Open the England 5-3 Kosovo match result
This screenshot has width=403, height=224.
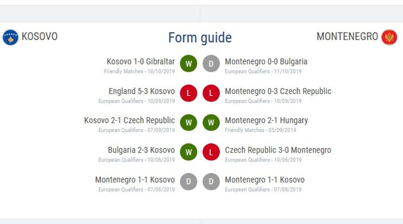click(x=141, y=91)
